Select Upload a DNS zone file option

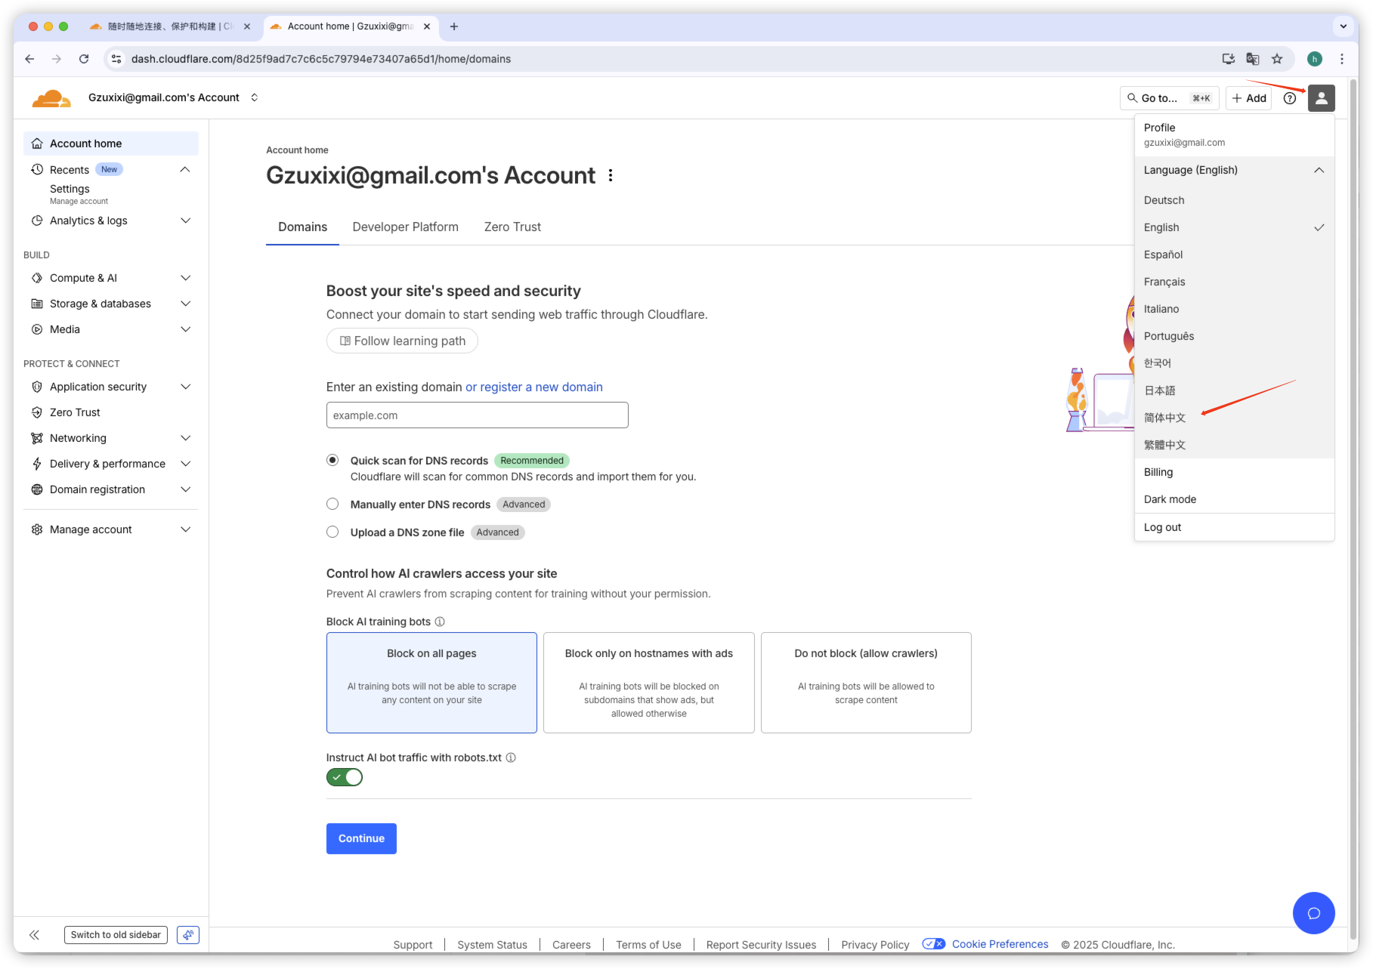click(x=332, y=532)
